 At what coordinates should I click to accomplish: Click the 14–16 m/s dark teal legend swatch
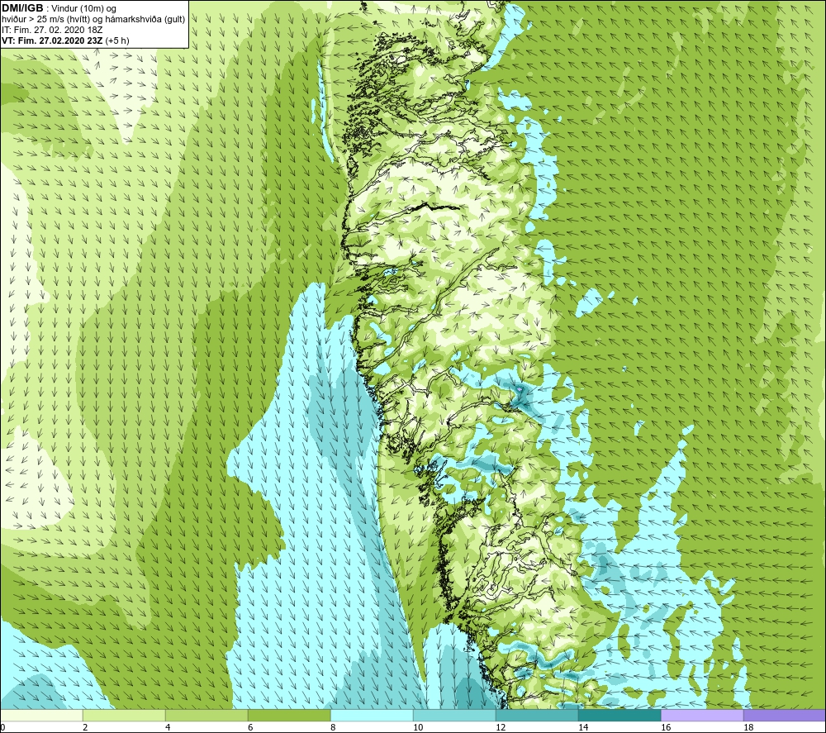(x=619, y=715)
